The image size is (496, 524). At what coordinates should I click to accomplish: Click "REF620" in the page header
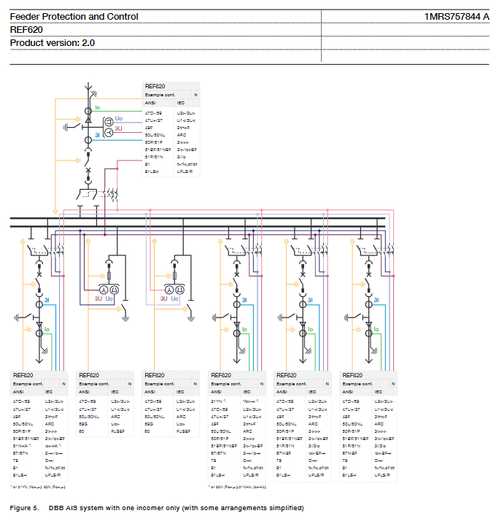click(26, 30)
